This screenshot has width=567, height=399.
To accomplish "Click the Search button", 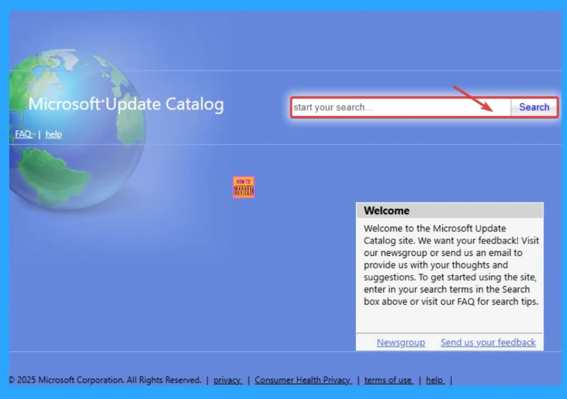I will coord(534,107).
